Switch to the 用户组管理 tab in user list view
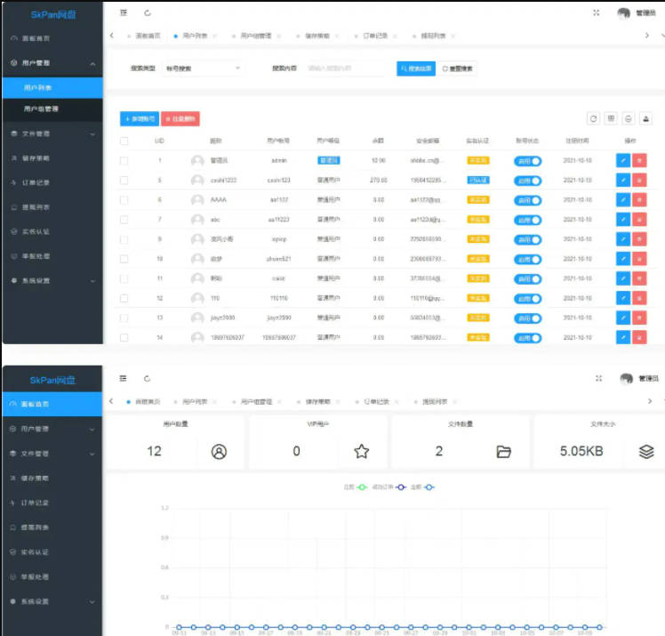The height and width of the screenshot is (636, 665). (x=256, y=36)
